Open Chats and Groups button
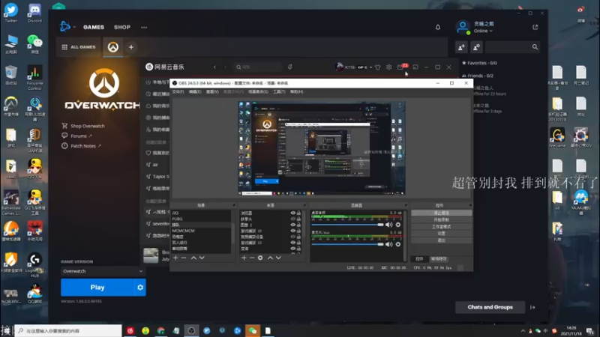600x337 pixels. click(x=490, y=307)
